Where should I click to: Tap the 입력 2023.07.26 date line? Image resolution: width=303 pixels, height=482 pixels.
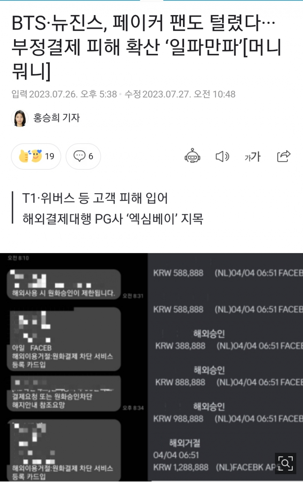pos(64,94)
